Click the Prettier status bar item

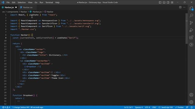tap(179, 107)
